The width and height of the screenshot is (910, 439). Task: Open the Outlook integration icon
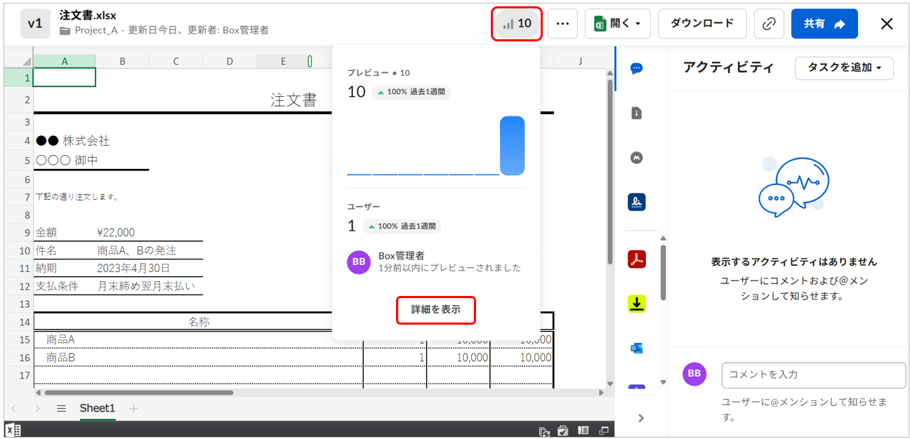click(x=636, y=349)
